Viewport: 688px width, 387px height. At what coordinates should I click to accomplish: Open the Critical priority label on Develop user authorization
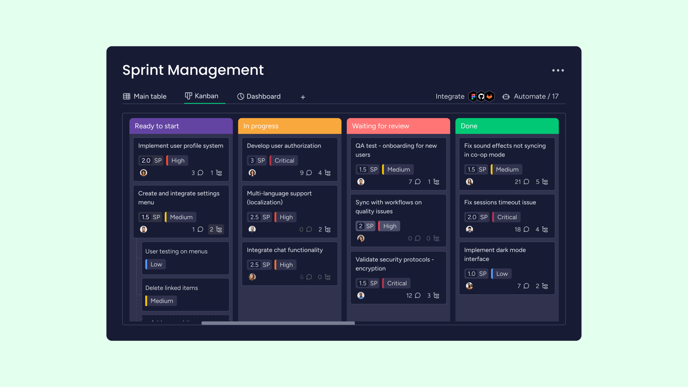(284, 161)
